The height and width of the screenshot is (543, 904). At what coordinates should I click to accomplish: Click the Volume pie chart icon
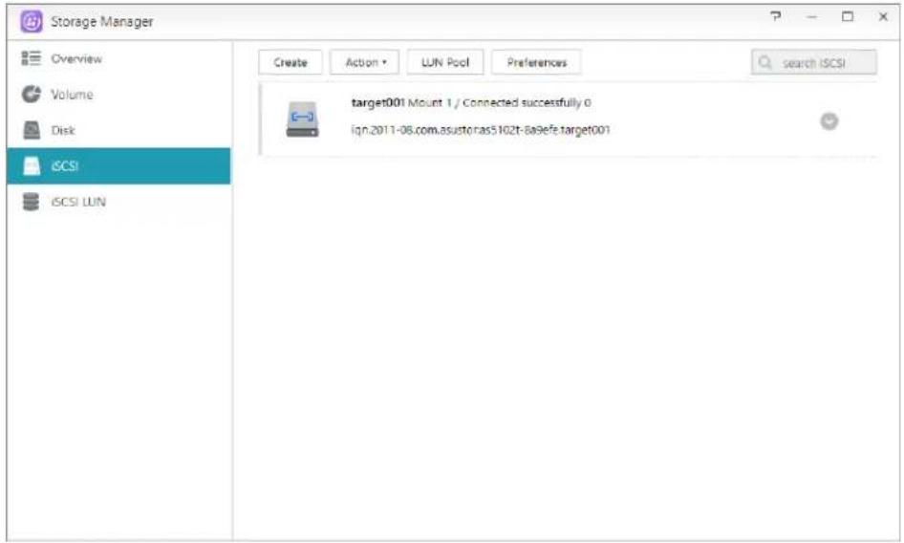[x=32, y=94]
